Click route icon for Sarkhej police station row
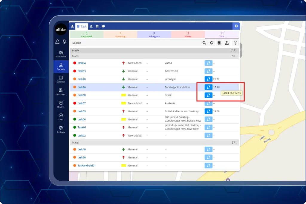 pyautogui.click(x=208, y=87)
